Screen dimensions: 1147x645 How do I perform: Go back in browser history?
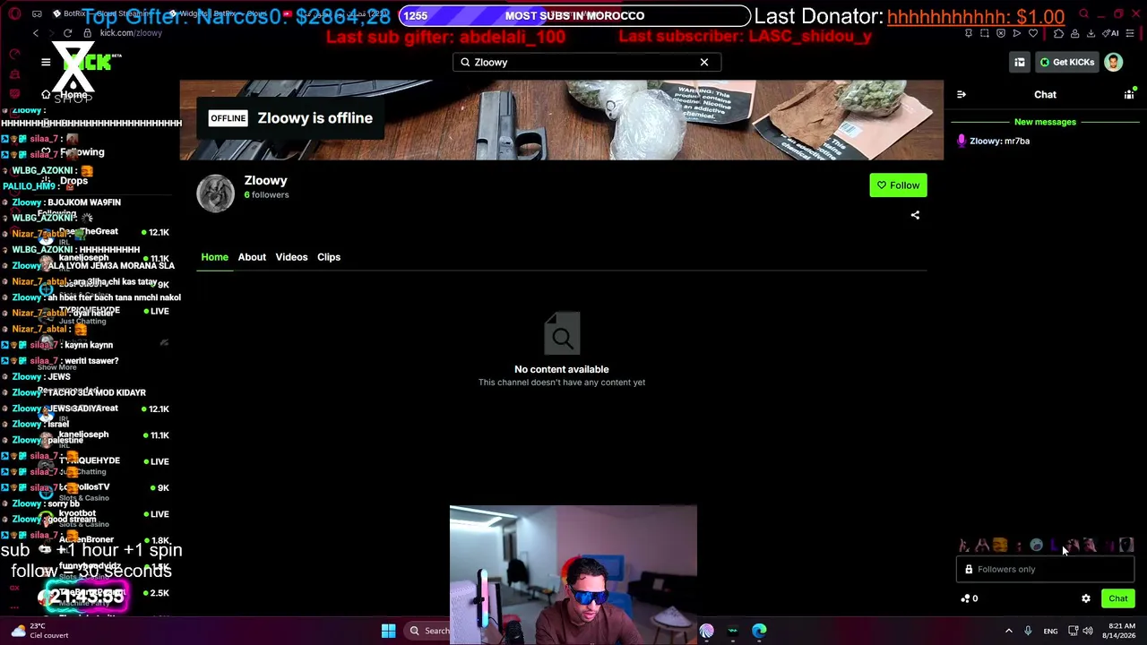(x=36, y=33)
